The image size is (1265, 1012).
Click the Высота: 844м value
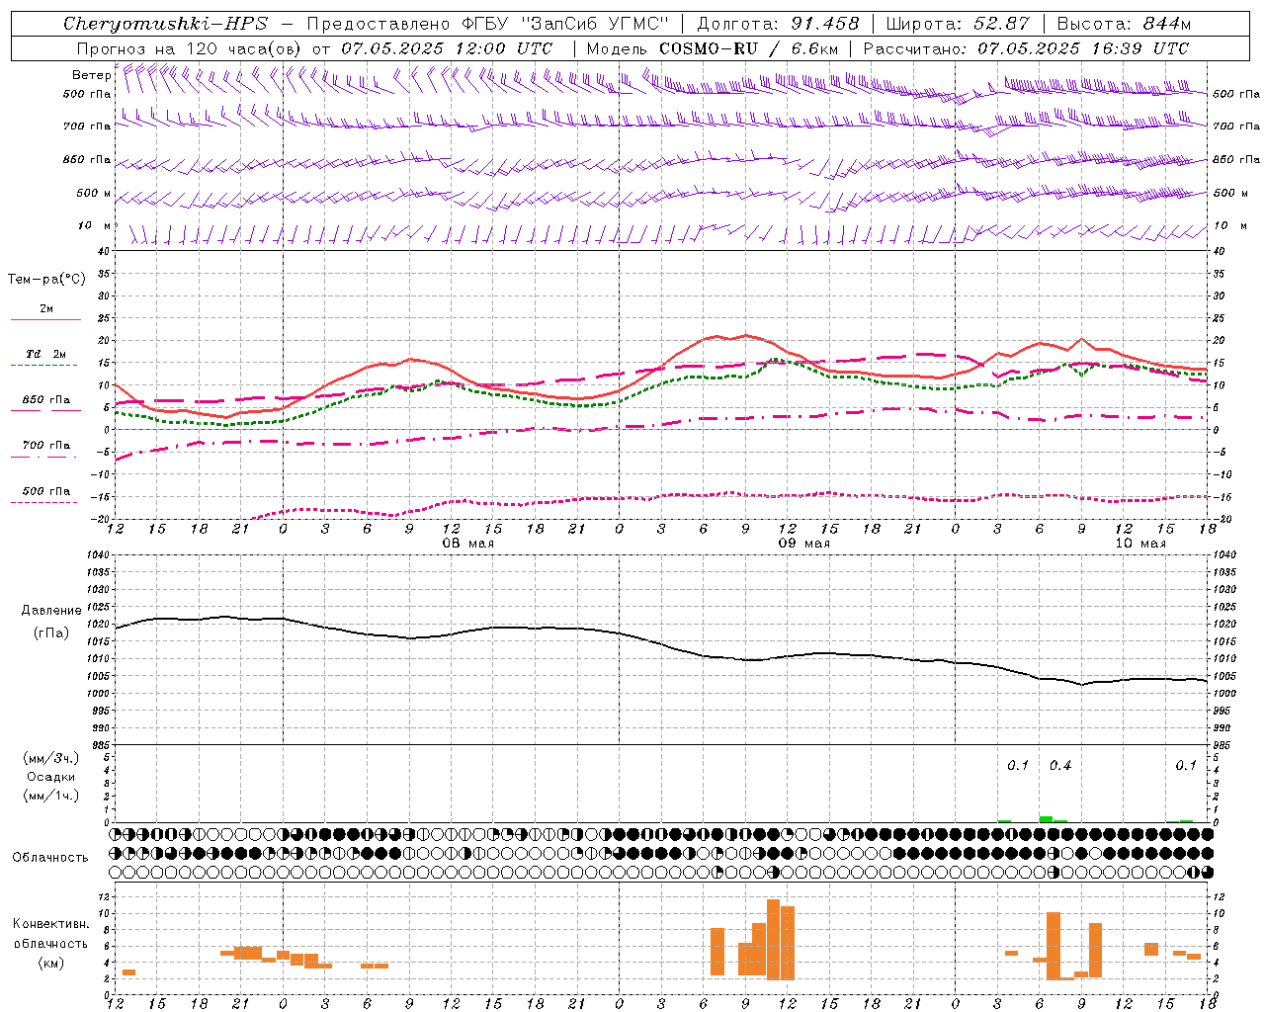(x=1124, y=24)
